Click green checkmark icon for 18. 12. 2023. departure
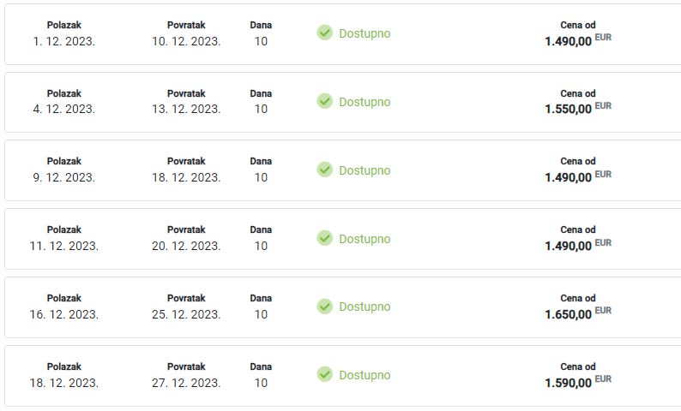The width and height of the screenshot is (681, 411). [324, 374]
